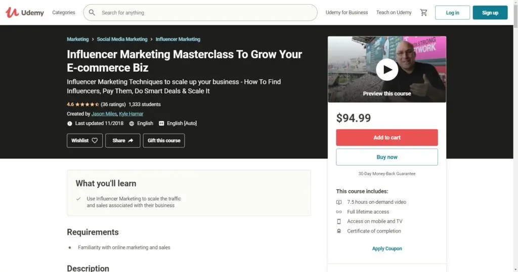Click the star rating icons
The width and height of the screenshot is (518, 272).
(x=87, y=104)
